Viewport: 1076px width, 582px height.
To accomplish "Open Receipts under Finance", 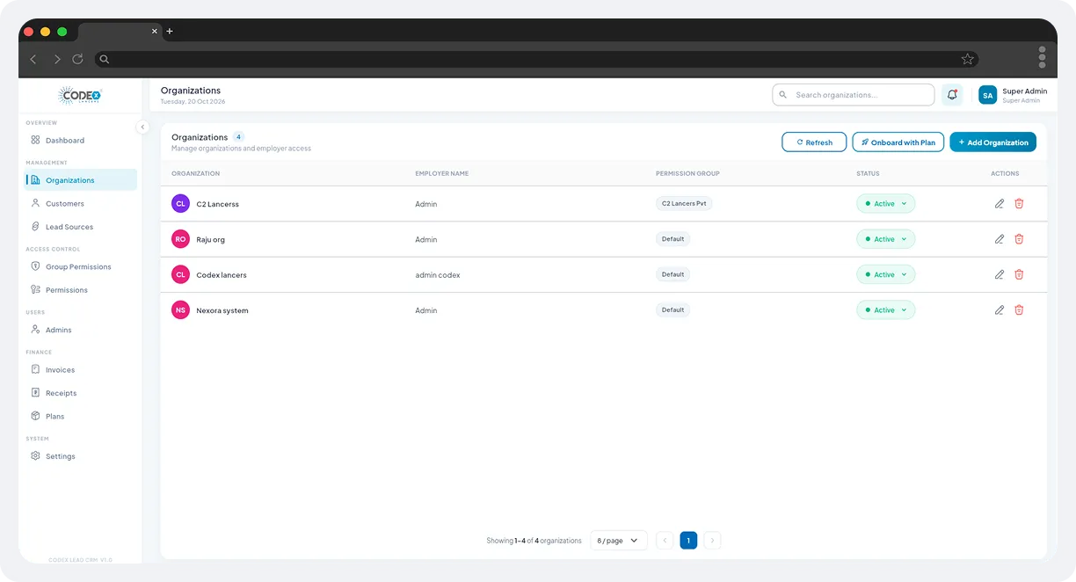I will [80, 393].
